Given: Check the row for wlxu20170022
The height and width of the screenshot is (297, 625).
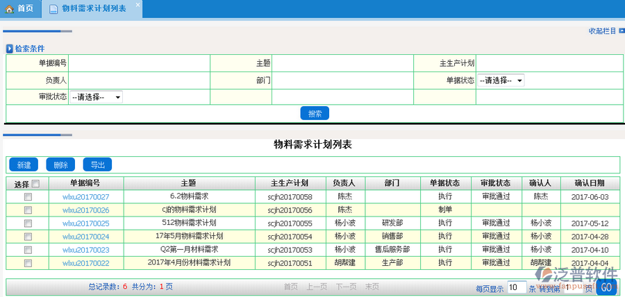Looking at the screenshot, I should tap(28, 263).
